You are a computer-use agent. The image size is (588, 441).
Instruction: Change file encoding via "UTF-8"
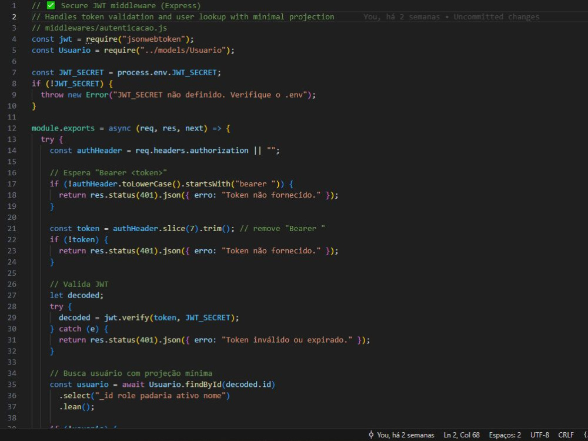click(539, 435)
